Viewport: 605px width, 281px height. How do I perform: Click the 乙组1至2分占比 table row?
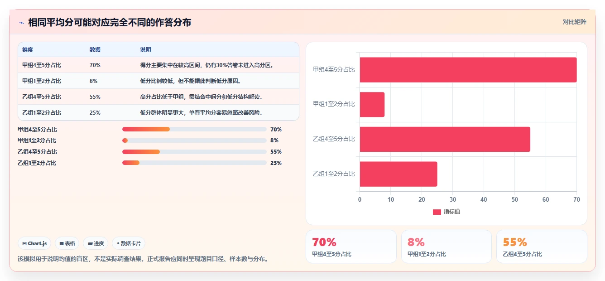point(158,112)
